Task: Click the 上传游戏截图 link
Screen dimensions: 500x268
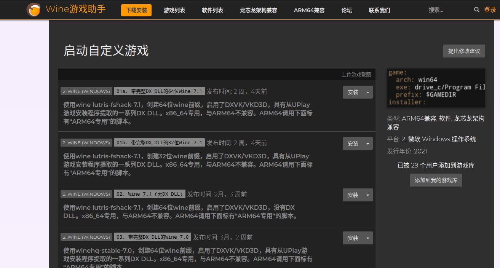Action: pos(356,75)
